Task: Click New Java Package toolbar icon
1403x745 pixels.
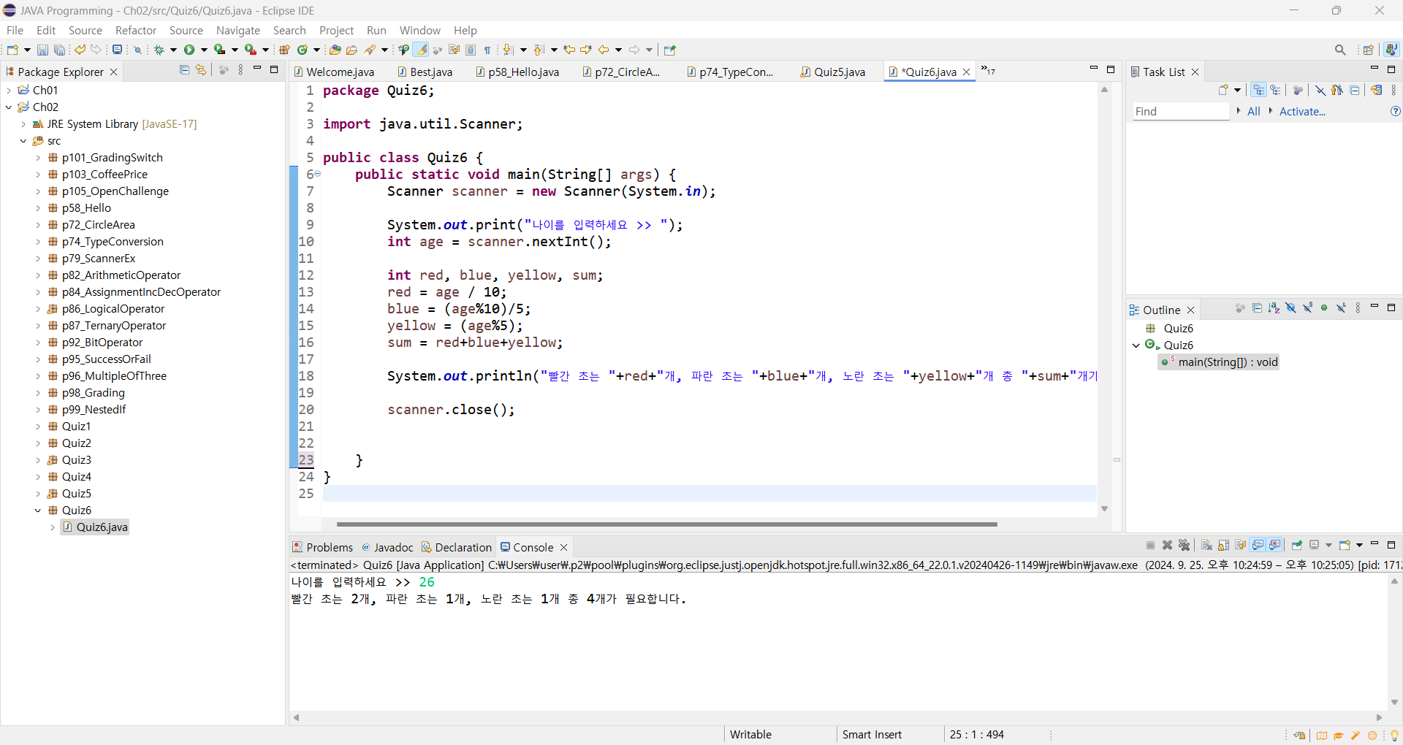Action: click(x=285, y=50)
